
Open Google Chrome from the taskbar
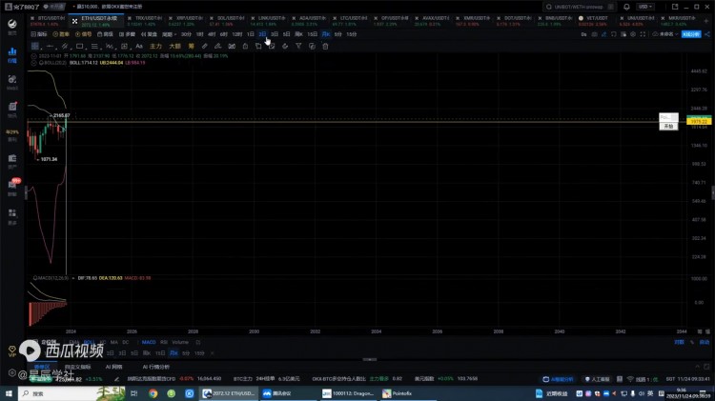pos(153,393)
